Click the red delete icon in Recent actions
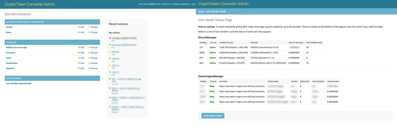Viewport: 397px width, 127px height. tap(110, 38)
